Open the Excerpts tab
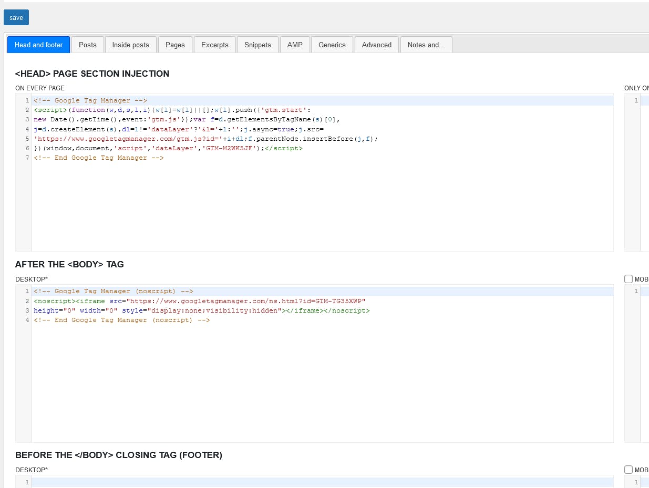 [x=215, y=45]
